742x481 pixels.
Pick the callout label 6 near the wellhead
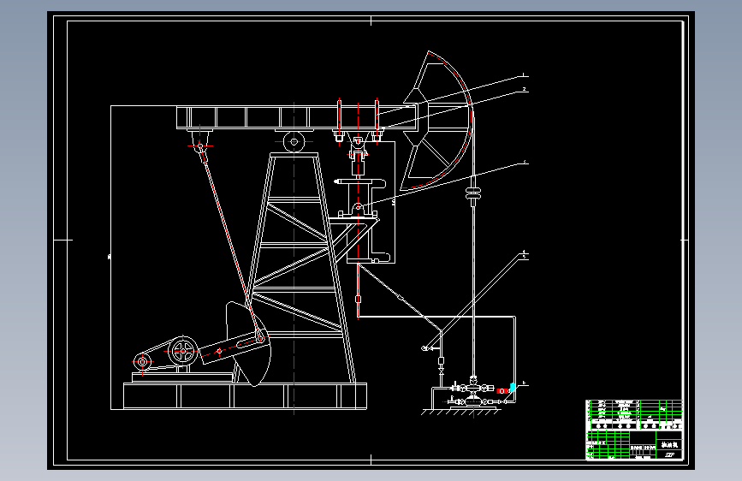[524, 383]
